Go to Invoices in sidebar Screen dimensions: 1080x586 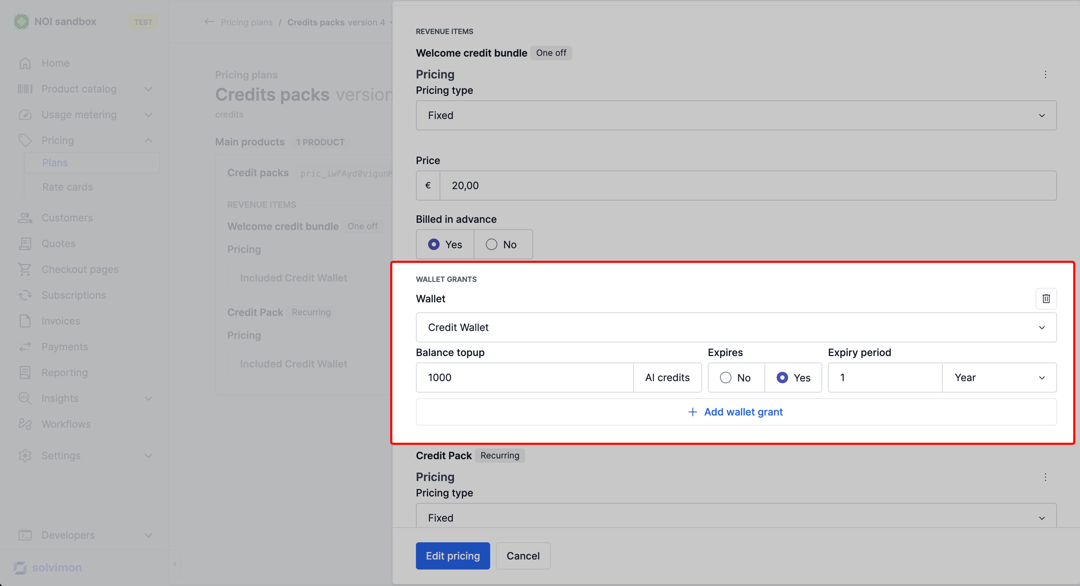tap(61, 321)
